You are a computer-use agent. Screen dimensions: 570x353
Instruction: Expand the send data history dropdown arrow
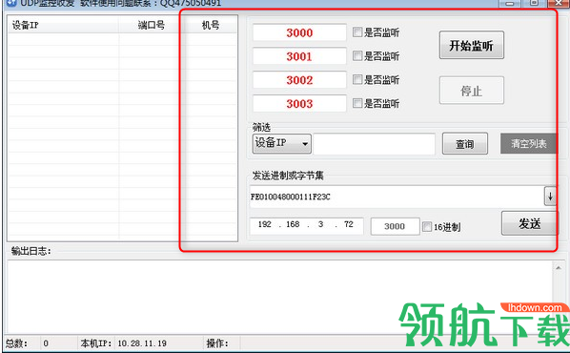click(550, 197)
